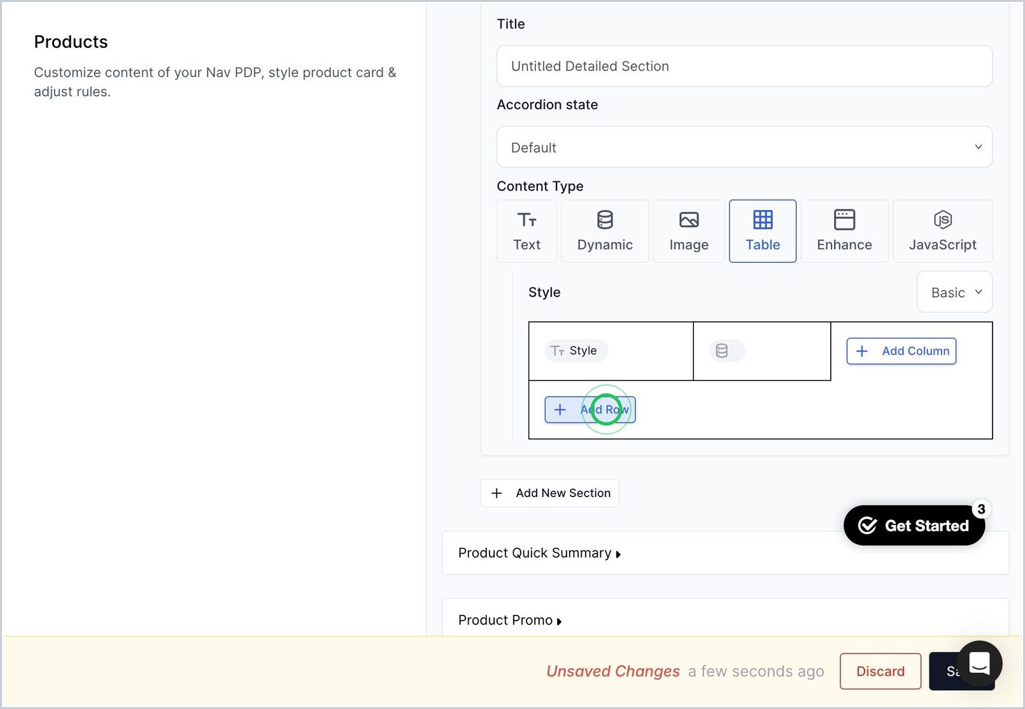
Task: Click the Unsaved Changes label
Action: (613, 671)
